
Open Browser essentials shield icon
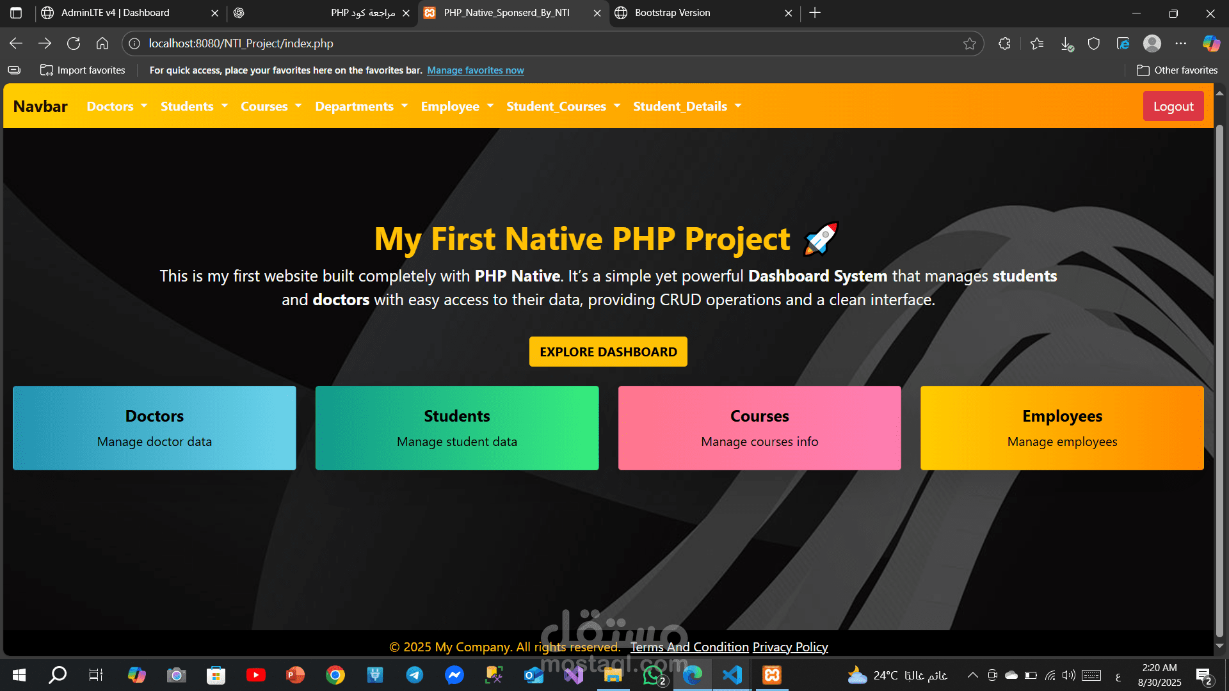[1094, 44]
